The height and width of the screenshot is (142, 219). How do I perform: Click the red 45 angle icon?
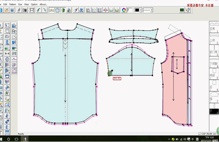click(105, 10)
